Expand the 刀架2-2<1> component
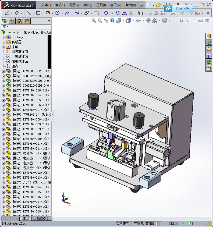213x227 pixels. [x=3, y=115]
